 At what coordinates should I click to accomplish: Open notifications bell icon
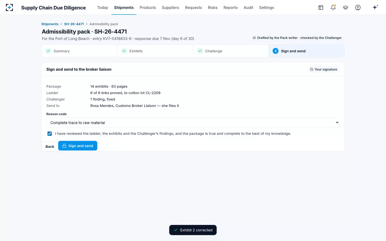click(333, 7)
